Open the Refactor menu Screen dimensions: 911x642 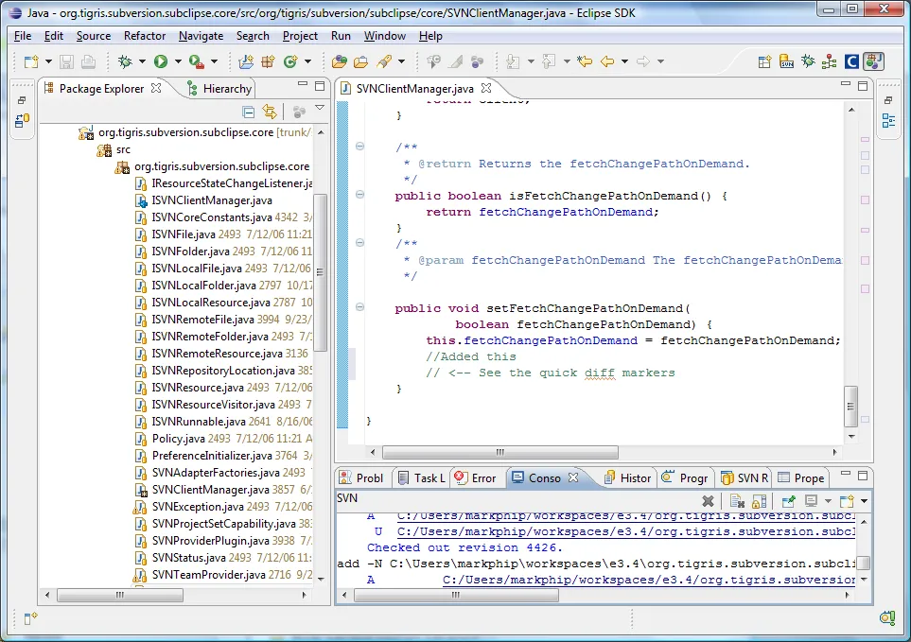click(x=145, y=36)
